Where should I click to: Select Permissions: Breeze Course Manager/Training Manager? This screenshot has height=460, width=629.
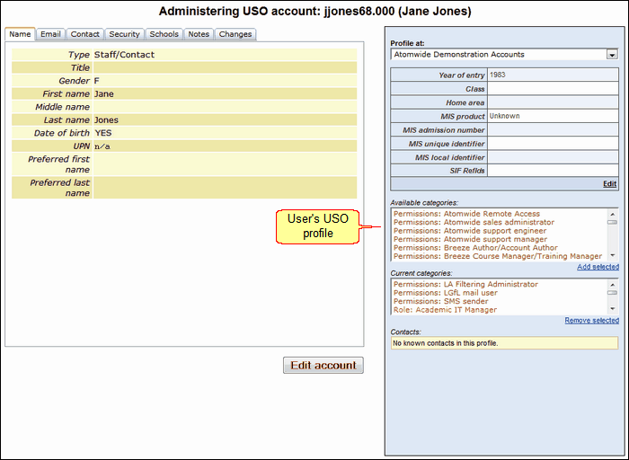tap(498, 256)
